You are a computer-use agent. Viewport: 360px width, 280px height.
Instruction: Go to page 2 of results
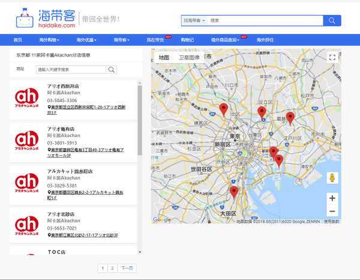coord(112,268)
